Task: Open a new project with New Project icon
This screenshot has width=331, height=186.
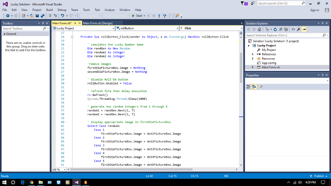Action: click(x=23, y=15)
